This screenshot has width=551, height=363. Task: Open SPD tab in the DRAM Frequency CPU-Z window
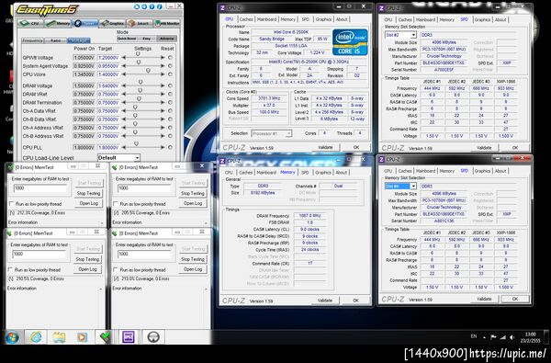point(305,173)
